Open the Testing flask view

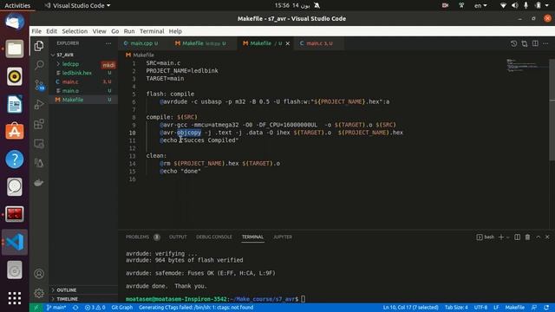pyautogui.click(x=39, y=163)
